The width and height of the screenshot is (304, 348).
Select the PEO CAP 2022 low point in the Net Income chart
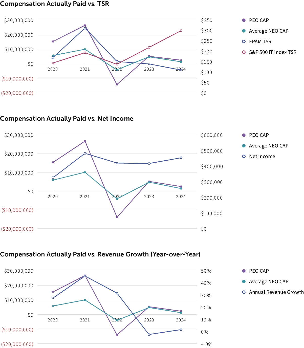117,217
